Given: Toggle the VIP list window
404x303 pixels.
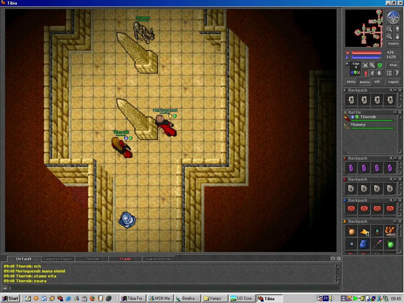Looking at the screenshot, I should [377, 82].
